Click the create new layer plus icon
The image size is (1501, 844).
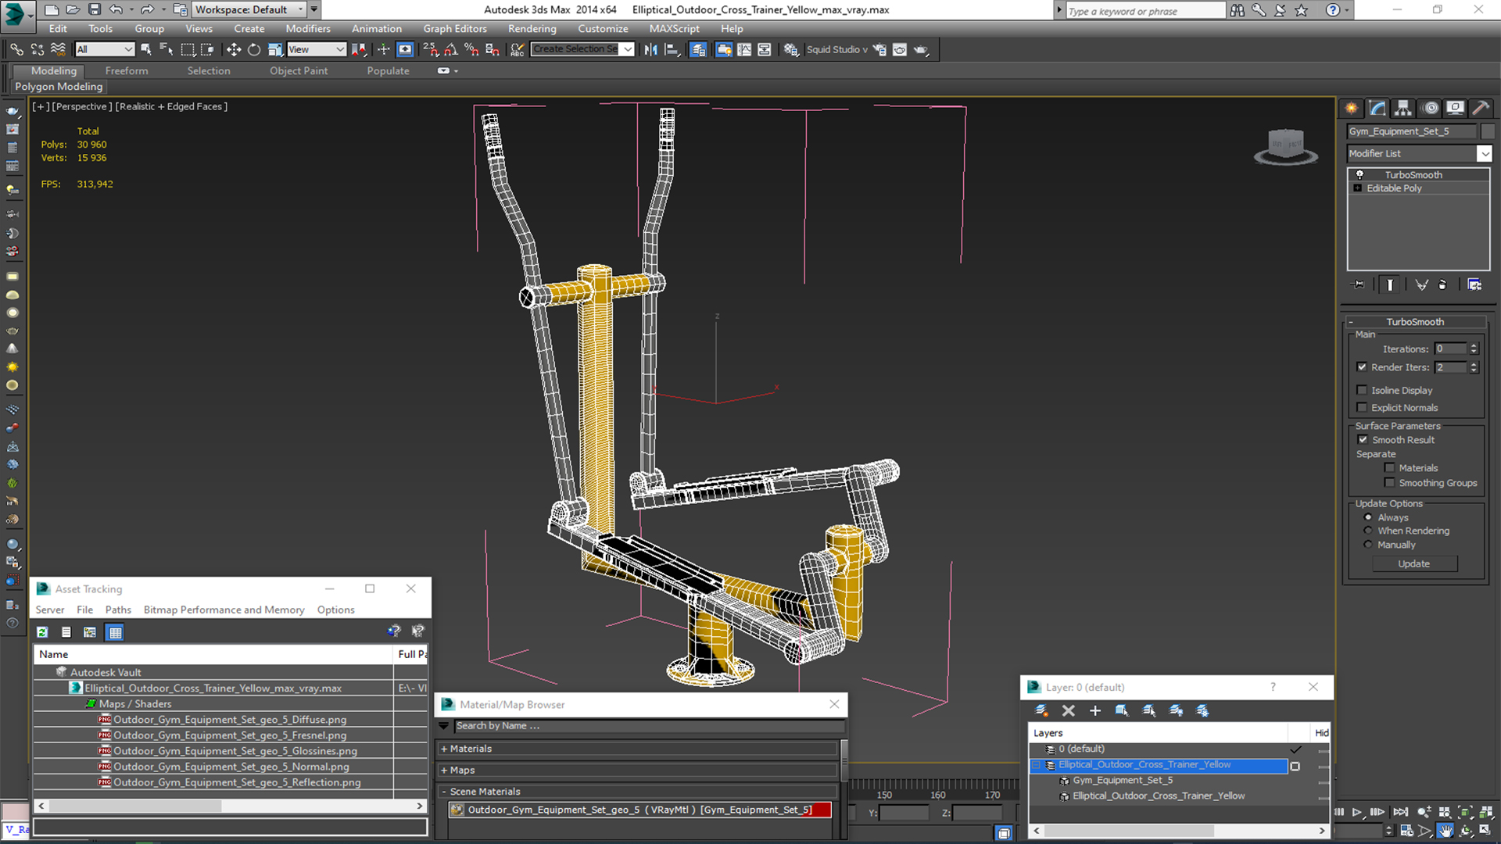[x=1094, y=710]
